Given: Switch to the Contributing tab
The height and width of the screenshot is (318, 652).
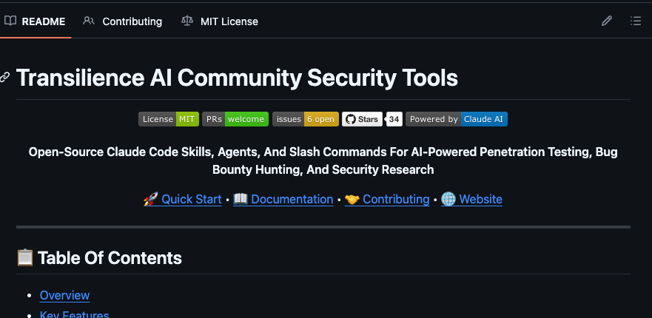Looking at the screenshot, I should (x=123, y=21).
